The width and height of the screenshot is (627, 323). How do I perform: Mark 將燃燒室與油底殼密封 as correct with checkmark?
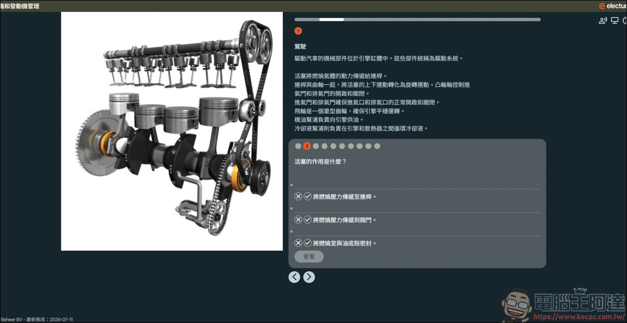(x=308, y=243)
